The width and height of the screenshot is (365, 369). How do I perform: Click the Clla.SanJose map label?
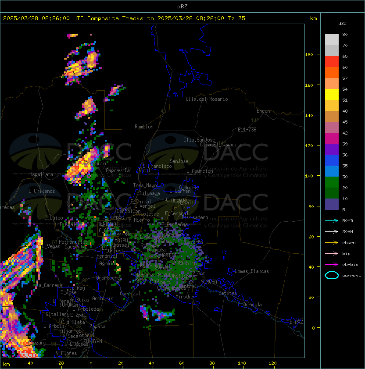tap(199, 140)
